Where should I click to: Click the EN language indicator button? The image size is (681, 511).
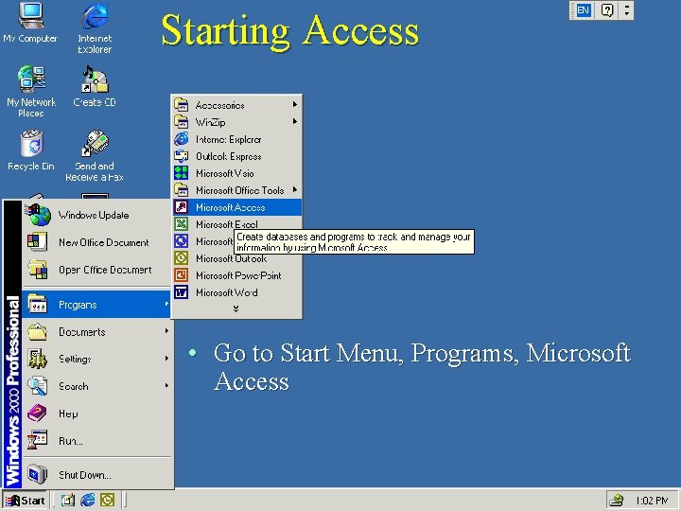[583, 10]
